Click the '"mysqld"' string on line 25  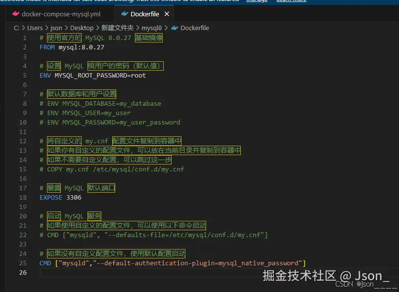pos(74,263)
